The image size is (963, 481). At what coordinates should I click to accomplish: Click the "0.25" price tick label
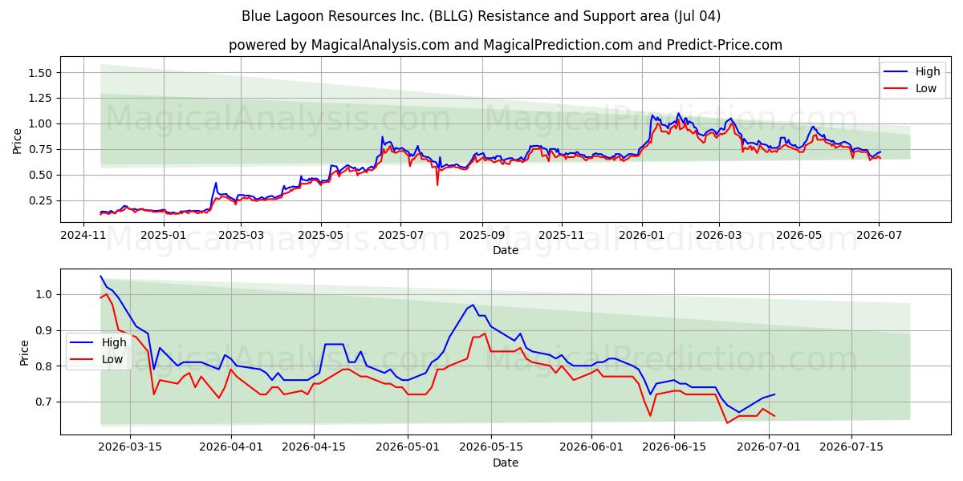click(41, 200)
